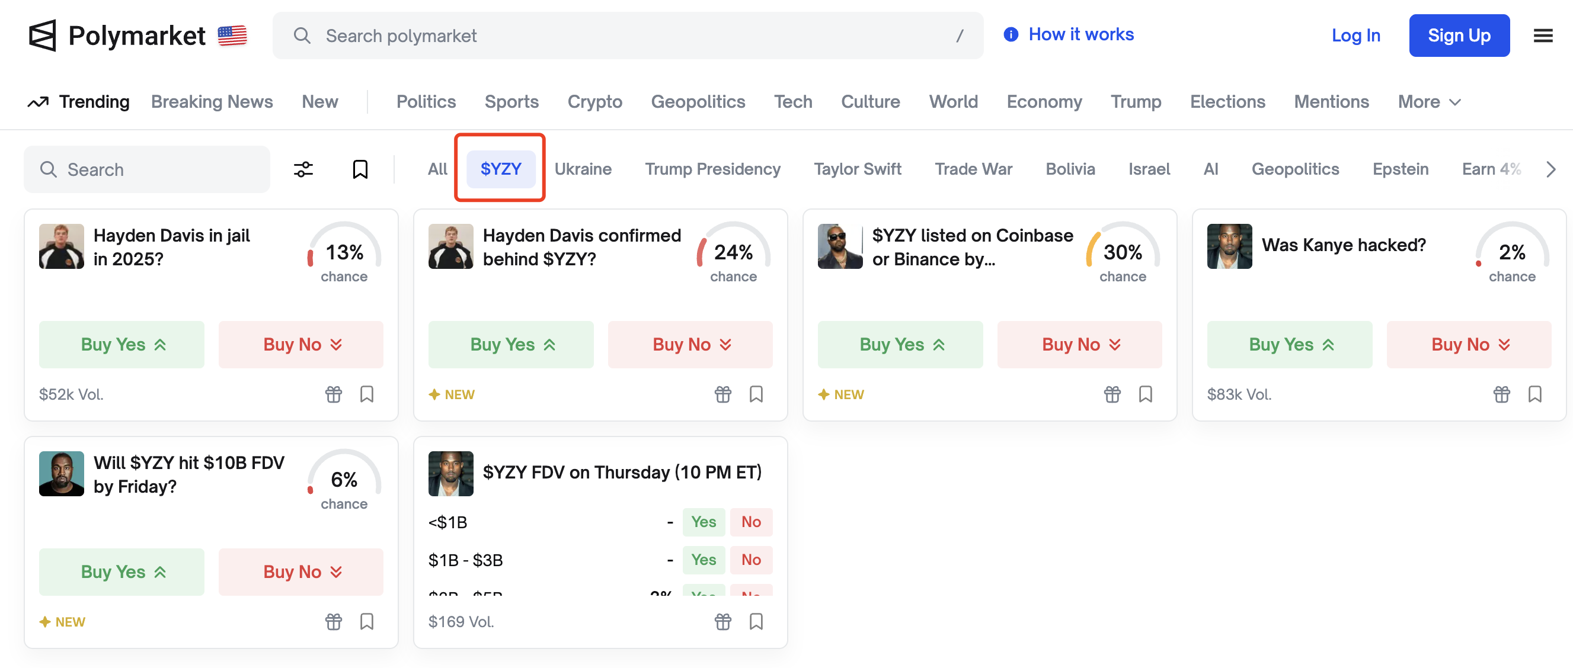Click the gift icon on Hayden Davis jail card
1573x668 pixels.
coord(334,394)
